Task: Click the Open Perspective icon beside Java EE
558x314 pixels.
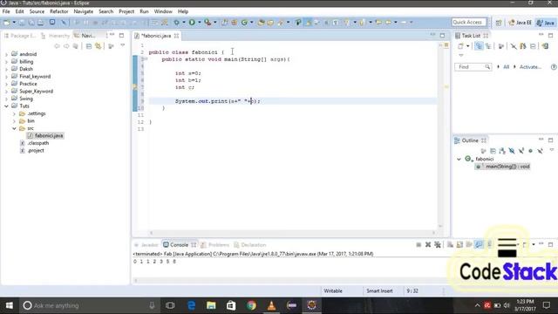Action: (x=499, y=23)
